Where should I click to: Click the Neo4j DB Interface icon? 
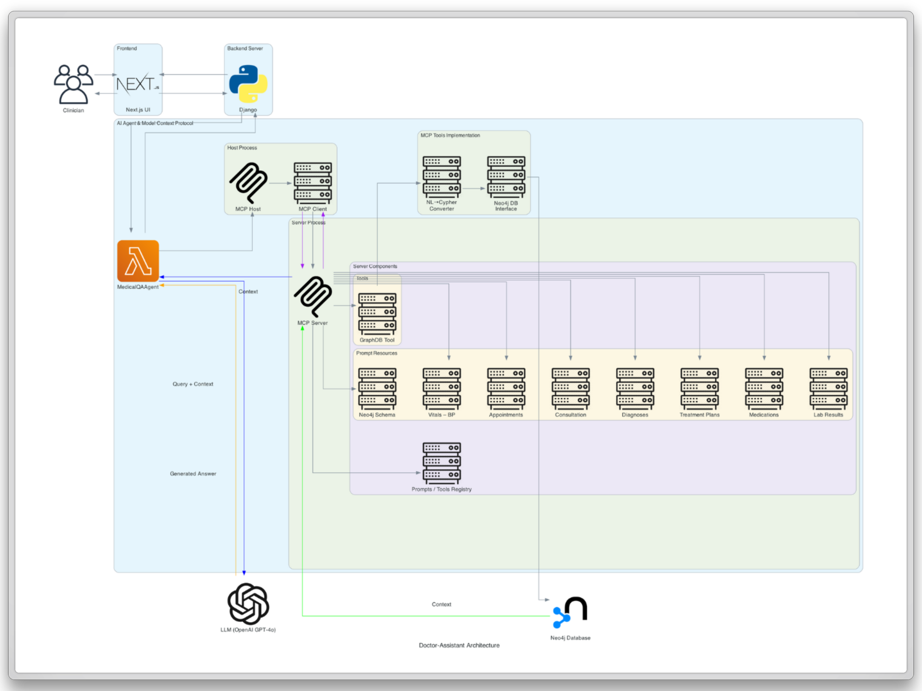[506, 177]
